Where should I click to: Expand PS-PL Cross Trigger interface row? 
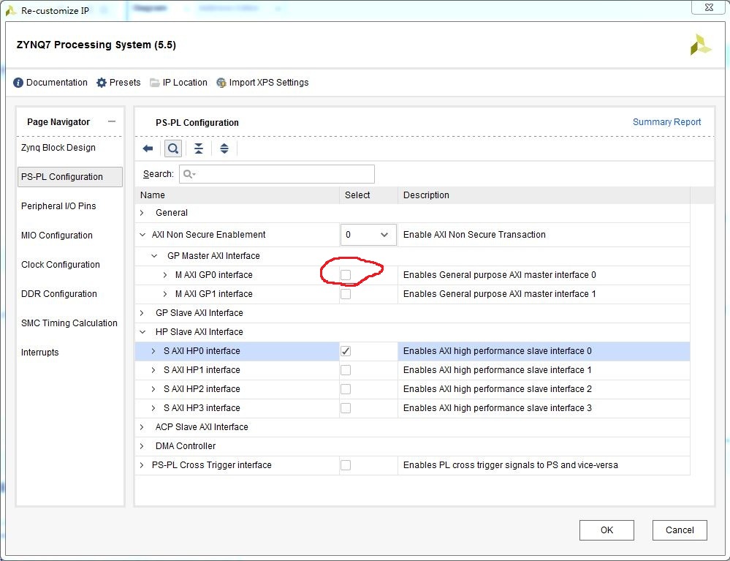pyautogui.click(x=142, y=465)
